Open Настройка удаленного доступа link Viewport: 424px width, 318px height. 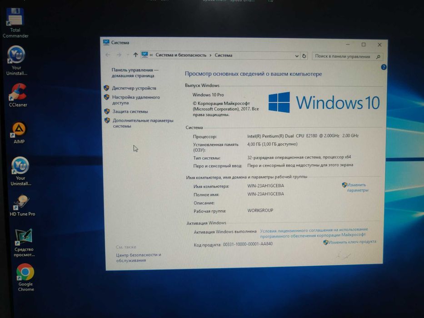pos(136,100)
